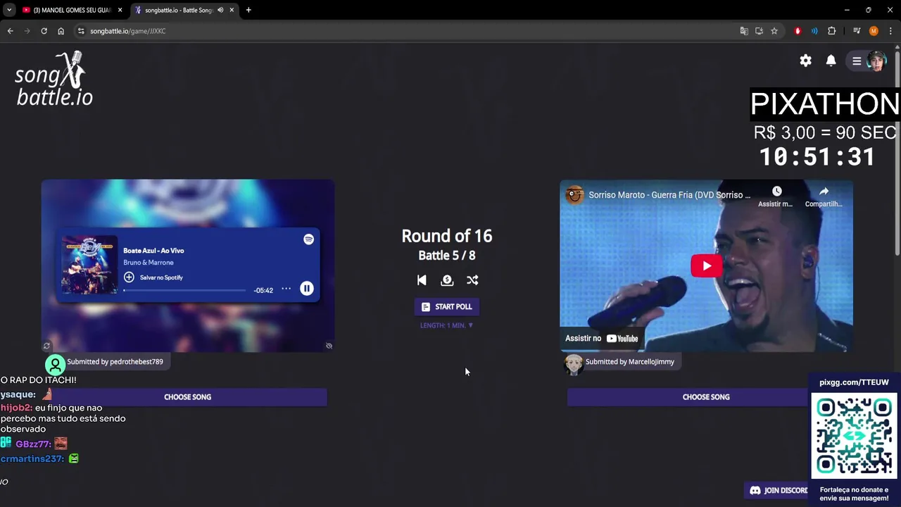The image size is (901, 507).
Task: Open the Spotify logo in the player
Action: [308, 239]
